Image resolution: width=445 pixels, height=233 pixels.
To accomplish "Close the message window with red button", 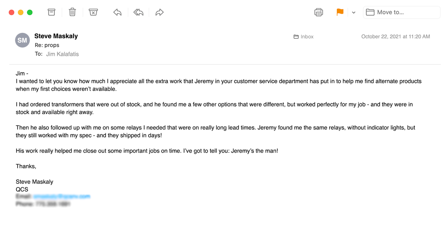I will coord(12,12).
